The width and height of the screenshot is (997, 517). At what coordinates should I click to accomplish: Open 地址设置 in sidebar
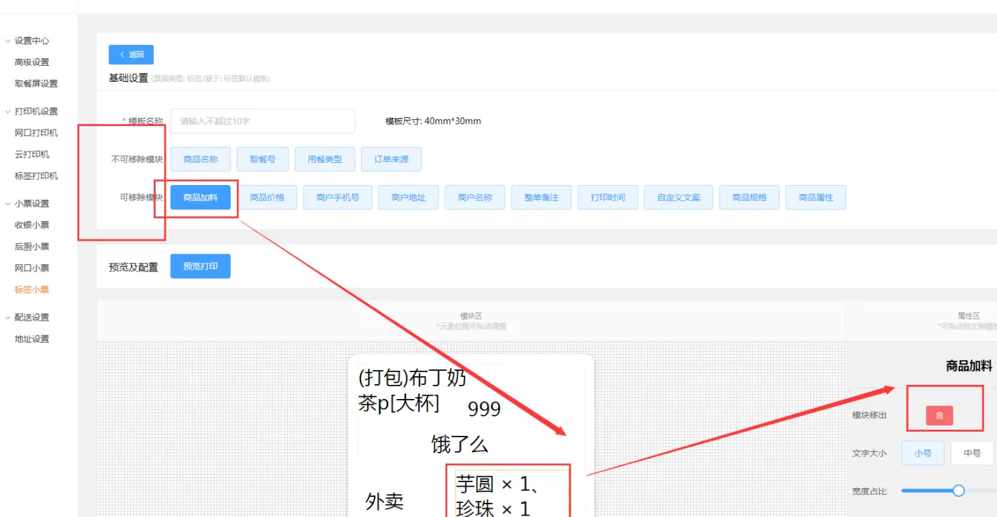click(32, 339)
